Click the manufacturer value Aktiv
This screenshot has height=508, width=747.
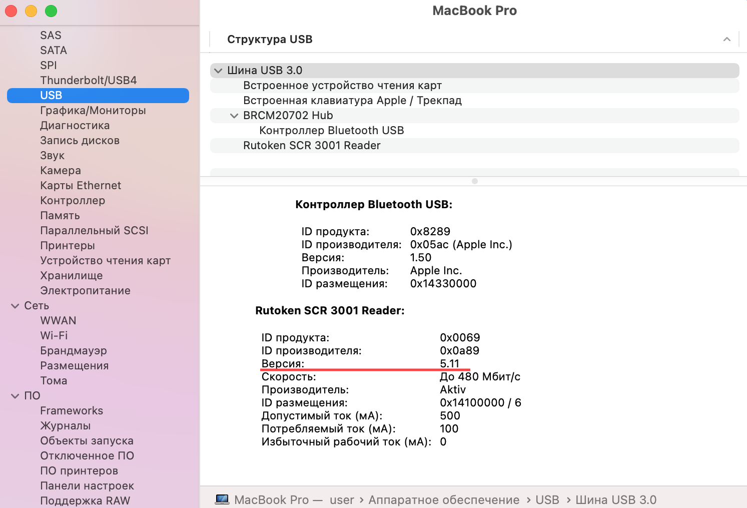[x=453, y=389]
